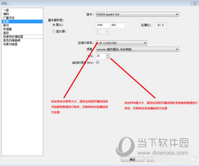The height and width of the screenshot is (166, 199).
Task: Click the height field showing 900
Action: click(x=118, y=25)
